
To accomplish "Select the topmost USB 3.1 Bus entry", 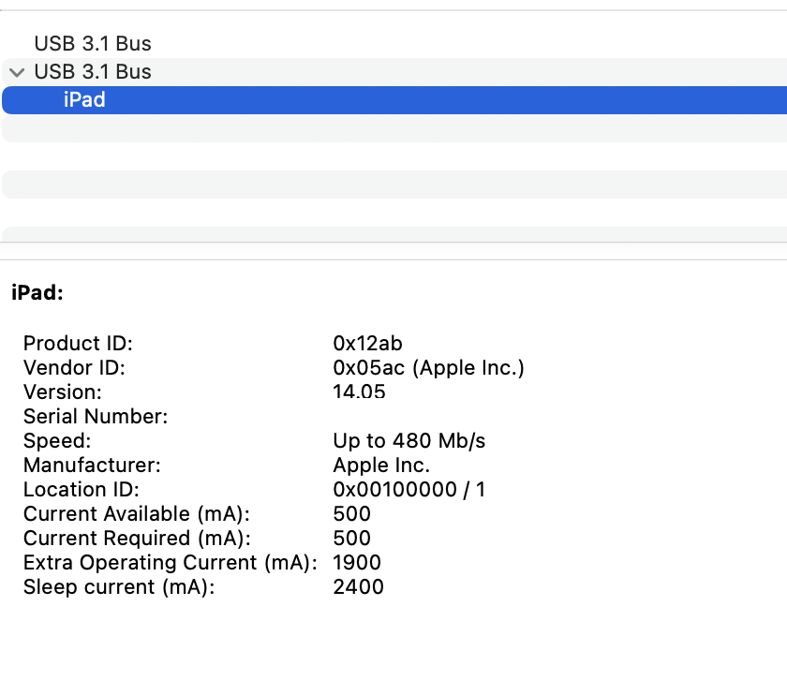I will coord(92,43).
